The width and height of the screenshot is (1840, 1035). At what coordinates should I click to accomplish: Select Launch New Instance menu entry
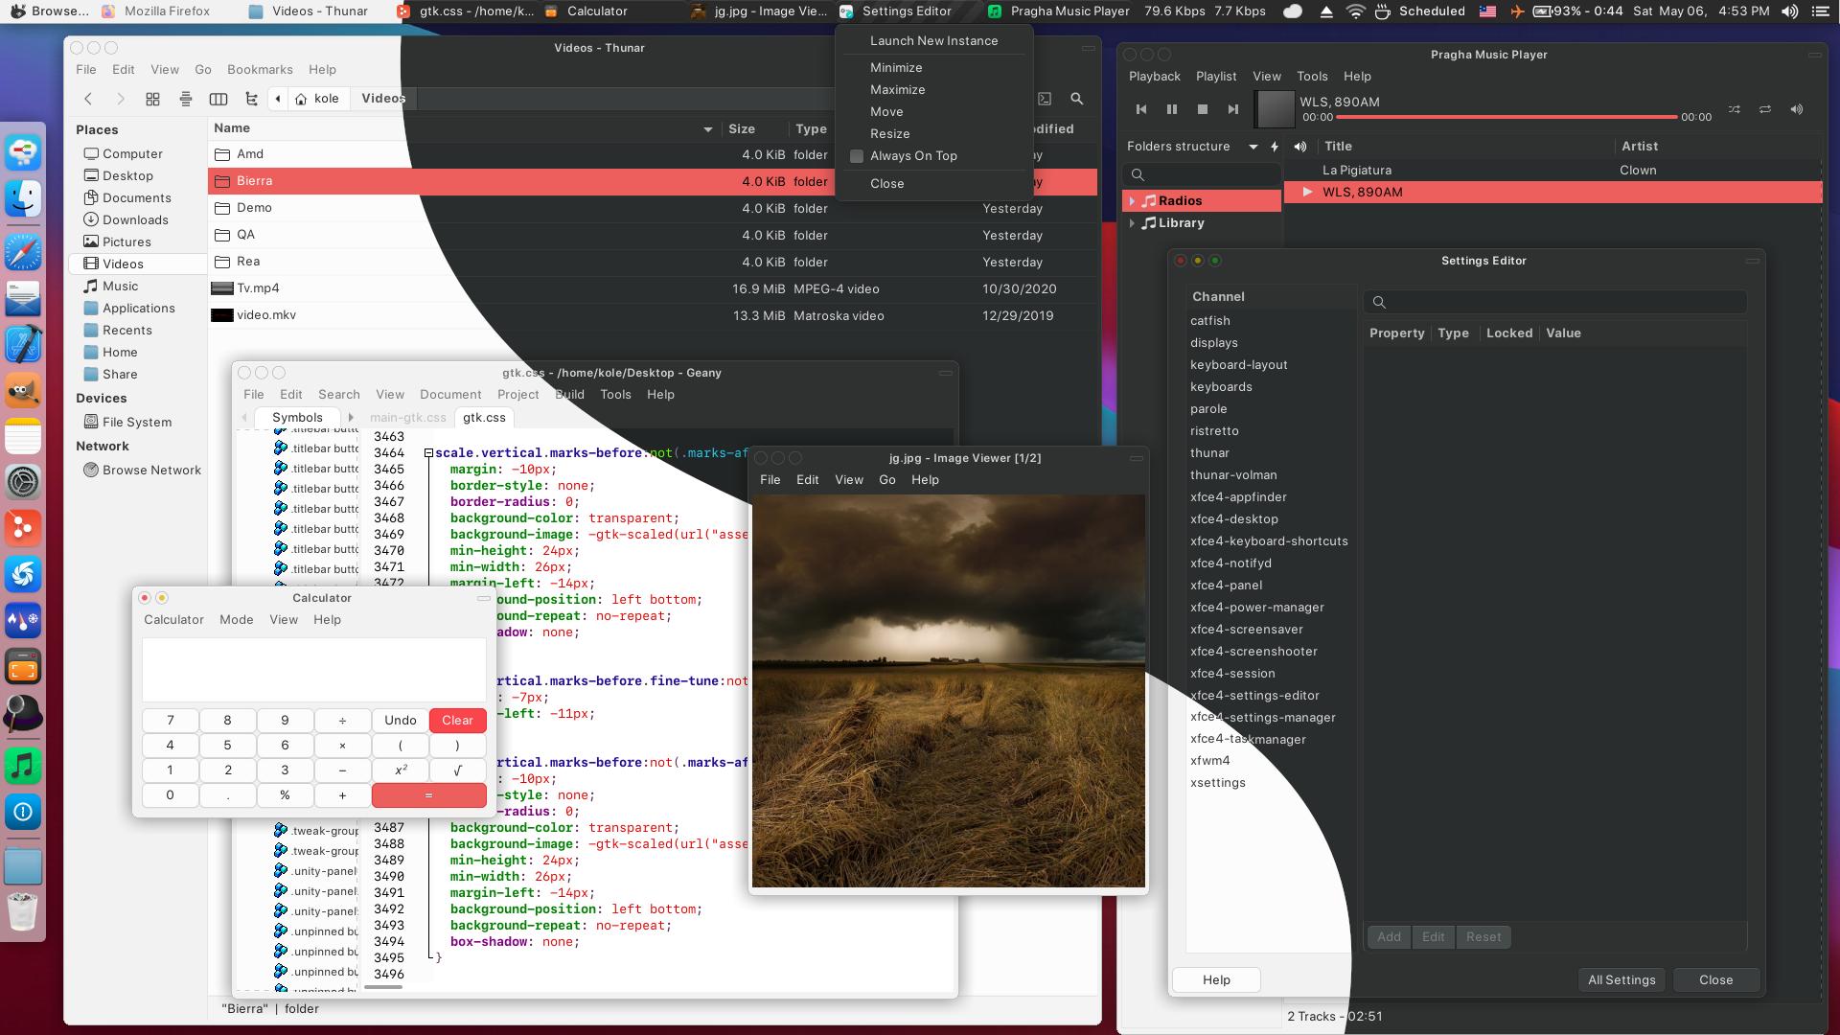click(x=933, y=41)
